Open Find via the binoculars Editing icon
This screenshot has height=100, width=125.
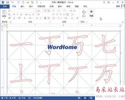pyautogui.click(x=91, y=12)
